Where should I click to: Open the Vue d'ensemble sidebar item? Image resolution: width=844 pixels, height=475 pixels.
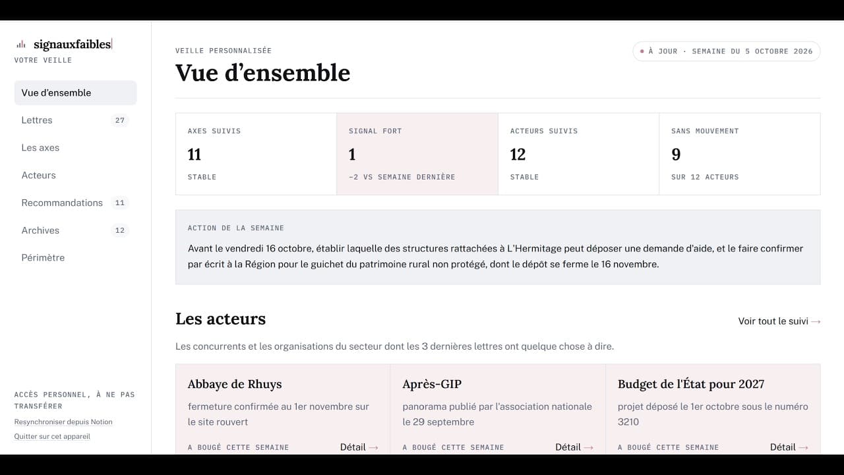click(x=75, y=93)
